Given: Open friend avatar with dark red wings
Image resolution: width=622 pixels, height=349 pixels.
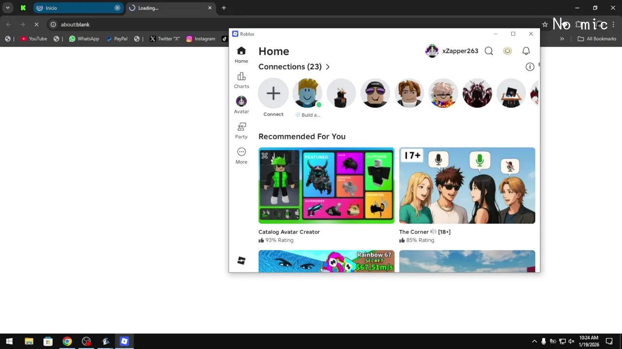Looking at the screenshot, I should click(477, 93).
